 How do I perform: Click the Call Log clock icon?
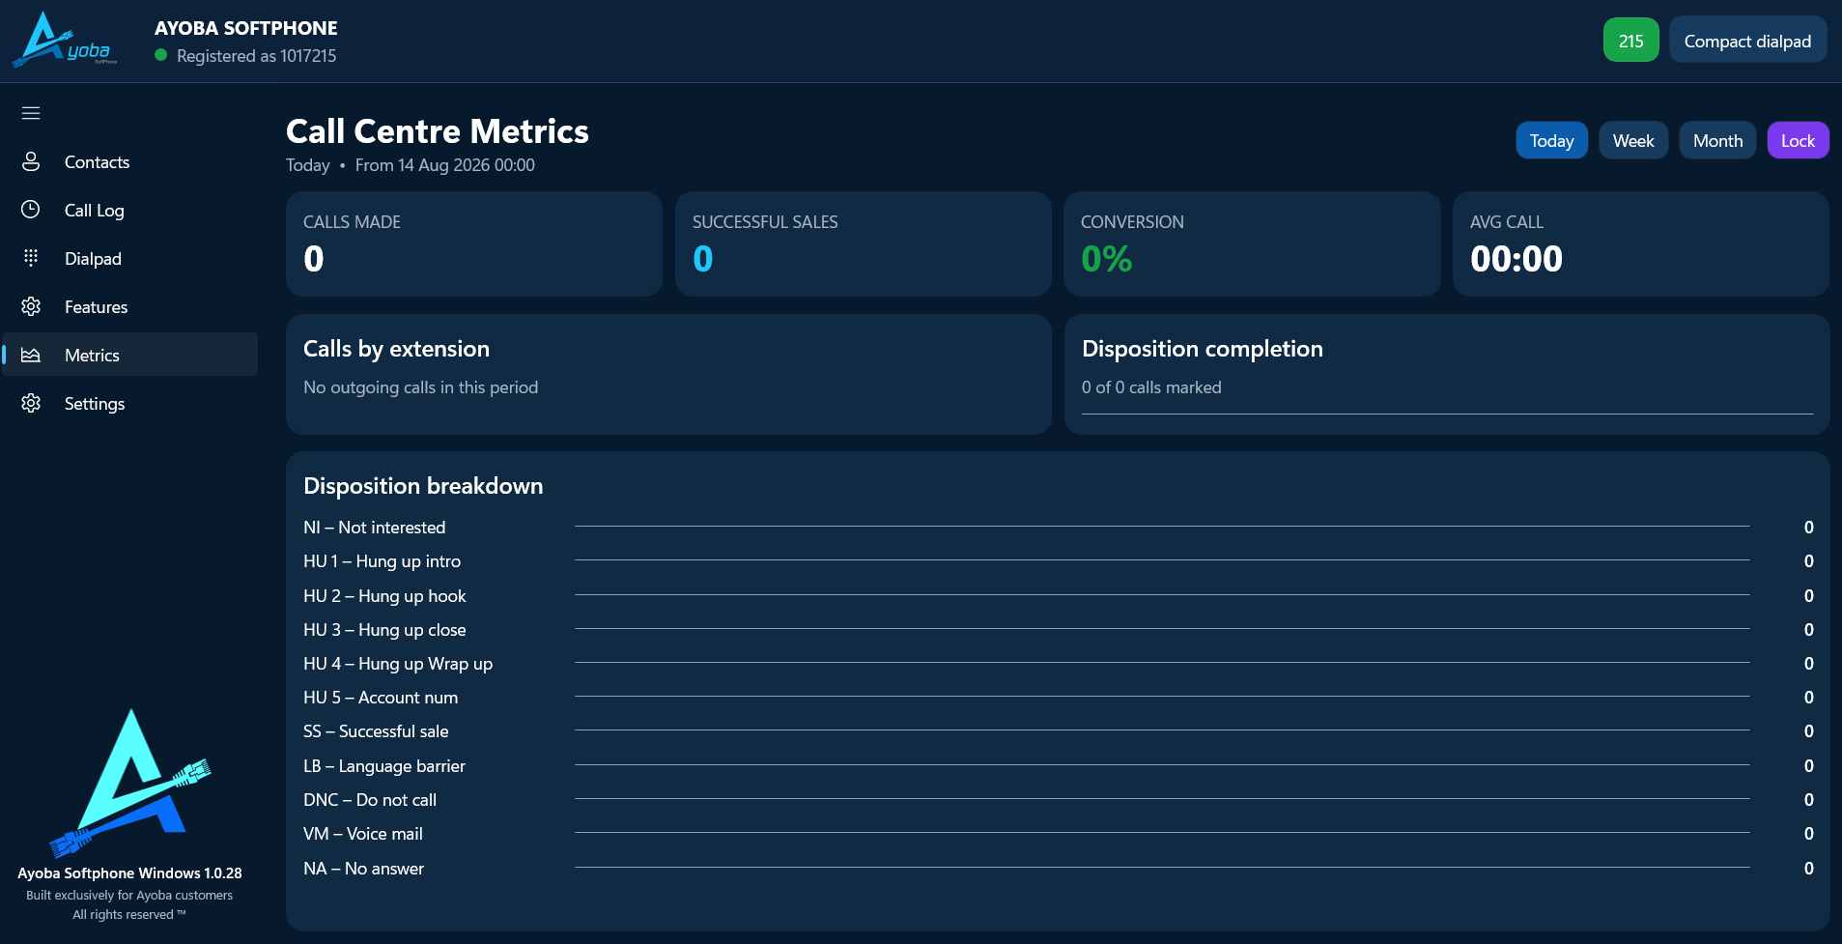(x=31, y=210)
